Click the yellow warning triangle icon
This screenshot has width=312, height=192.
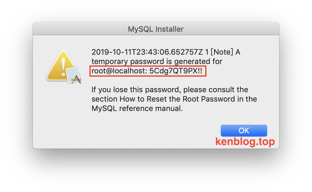tap(61, 66)
